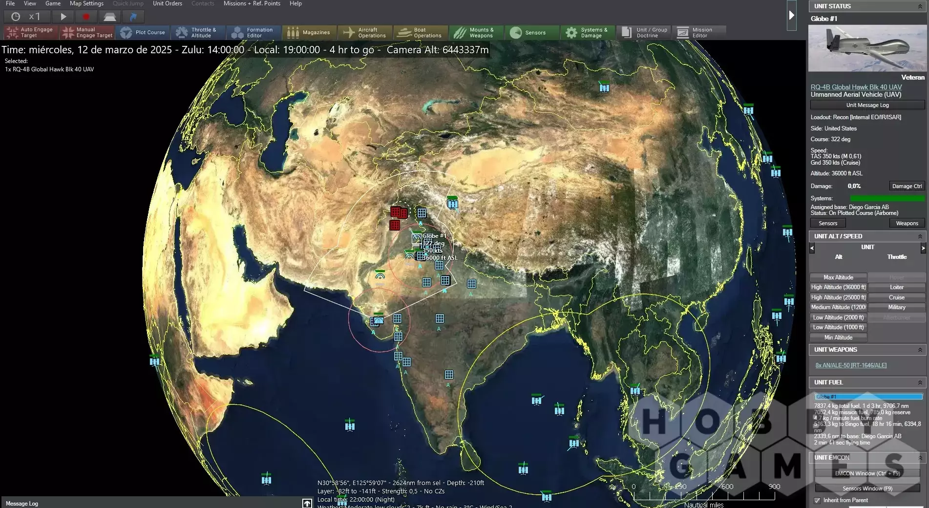The width and height of the screenshot is (929, 508).
Task: Open Plot Course tool
Action: coord(143,33)
